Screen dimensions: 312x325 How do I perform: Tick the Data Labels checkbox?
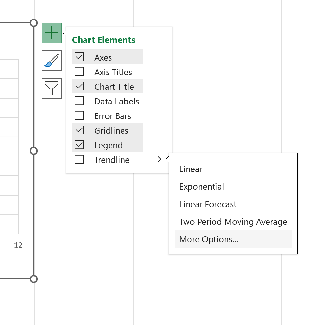79,101
